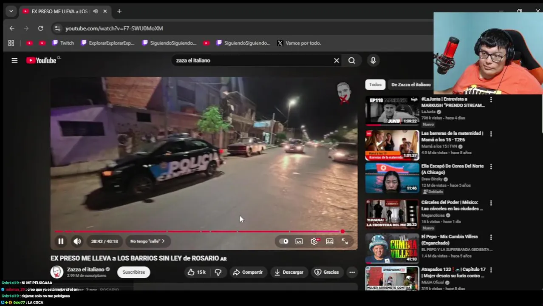Open the second YouTube bookmark icon
The image size is (543, 306).
(42, 43)
